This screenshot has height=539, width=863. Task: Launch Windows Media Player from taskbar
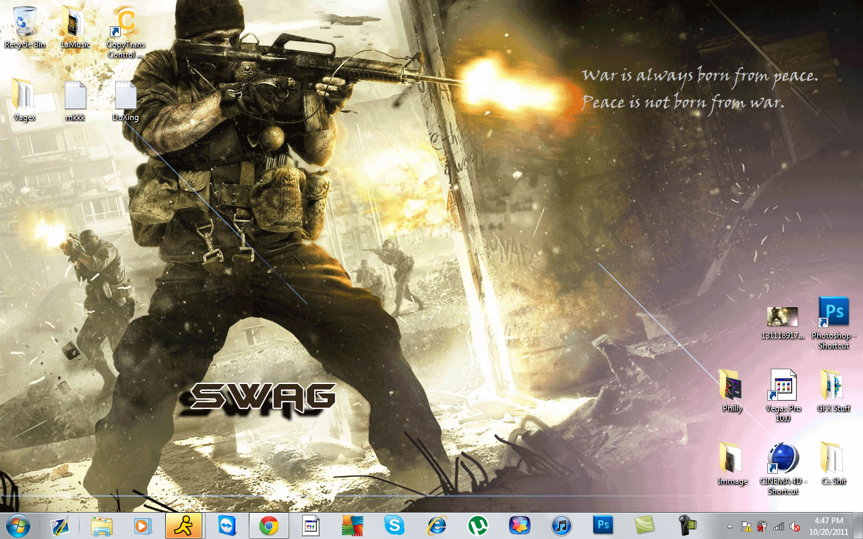click(x=143, y=526)
